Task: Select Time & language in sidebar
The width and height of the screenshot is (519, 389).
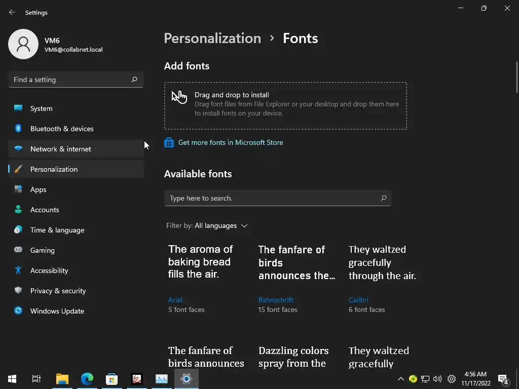Action: click(x=57, y=230)
